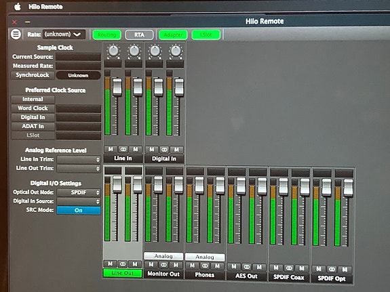Toggle the Digital In channel link icon
The height and width of the screenshot is (292, 390).
coord(164,150)
